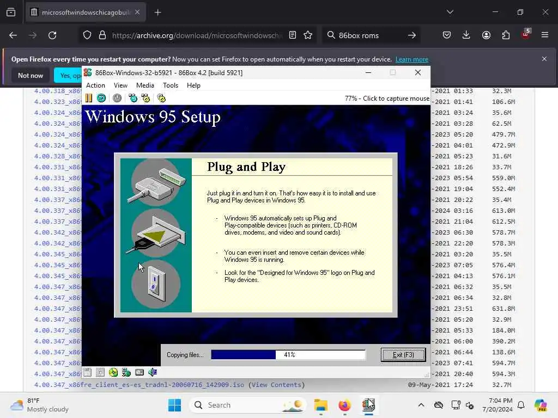Open Windows notifications bell

pos(521,405)
